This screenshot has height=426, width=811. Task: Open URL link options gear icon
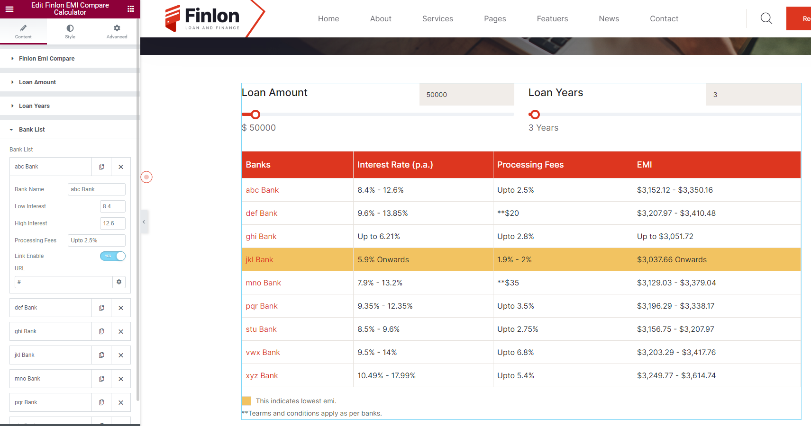pos(119,282)
